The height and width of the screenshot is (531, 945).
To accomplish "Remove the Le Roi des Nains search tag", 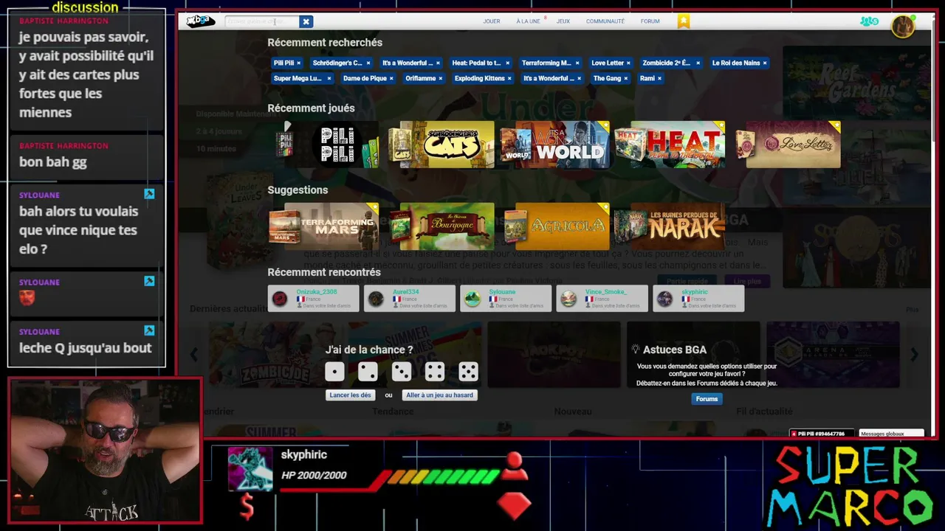I will click(x=764, y=63).
